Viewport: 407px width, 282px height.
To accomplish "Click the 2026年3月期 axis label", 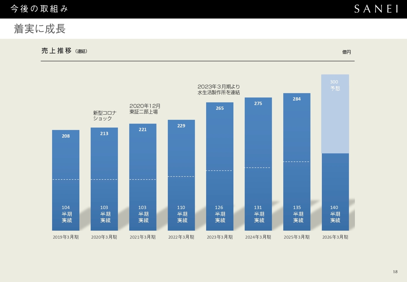I will tap(335, 237).
